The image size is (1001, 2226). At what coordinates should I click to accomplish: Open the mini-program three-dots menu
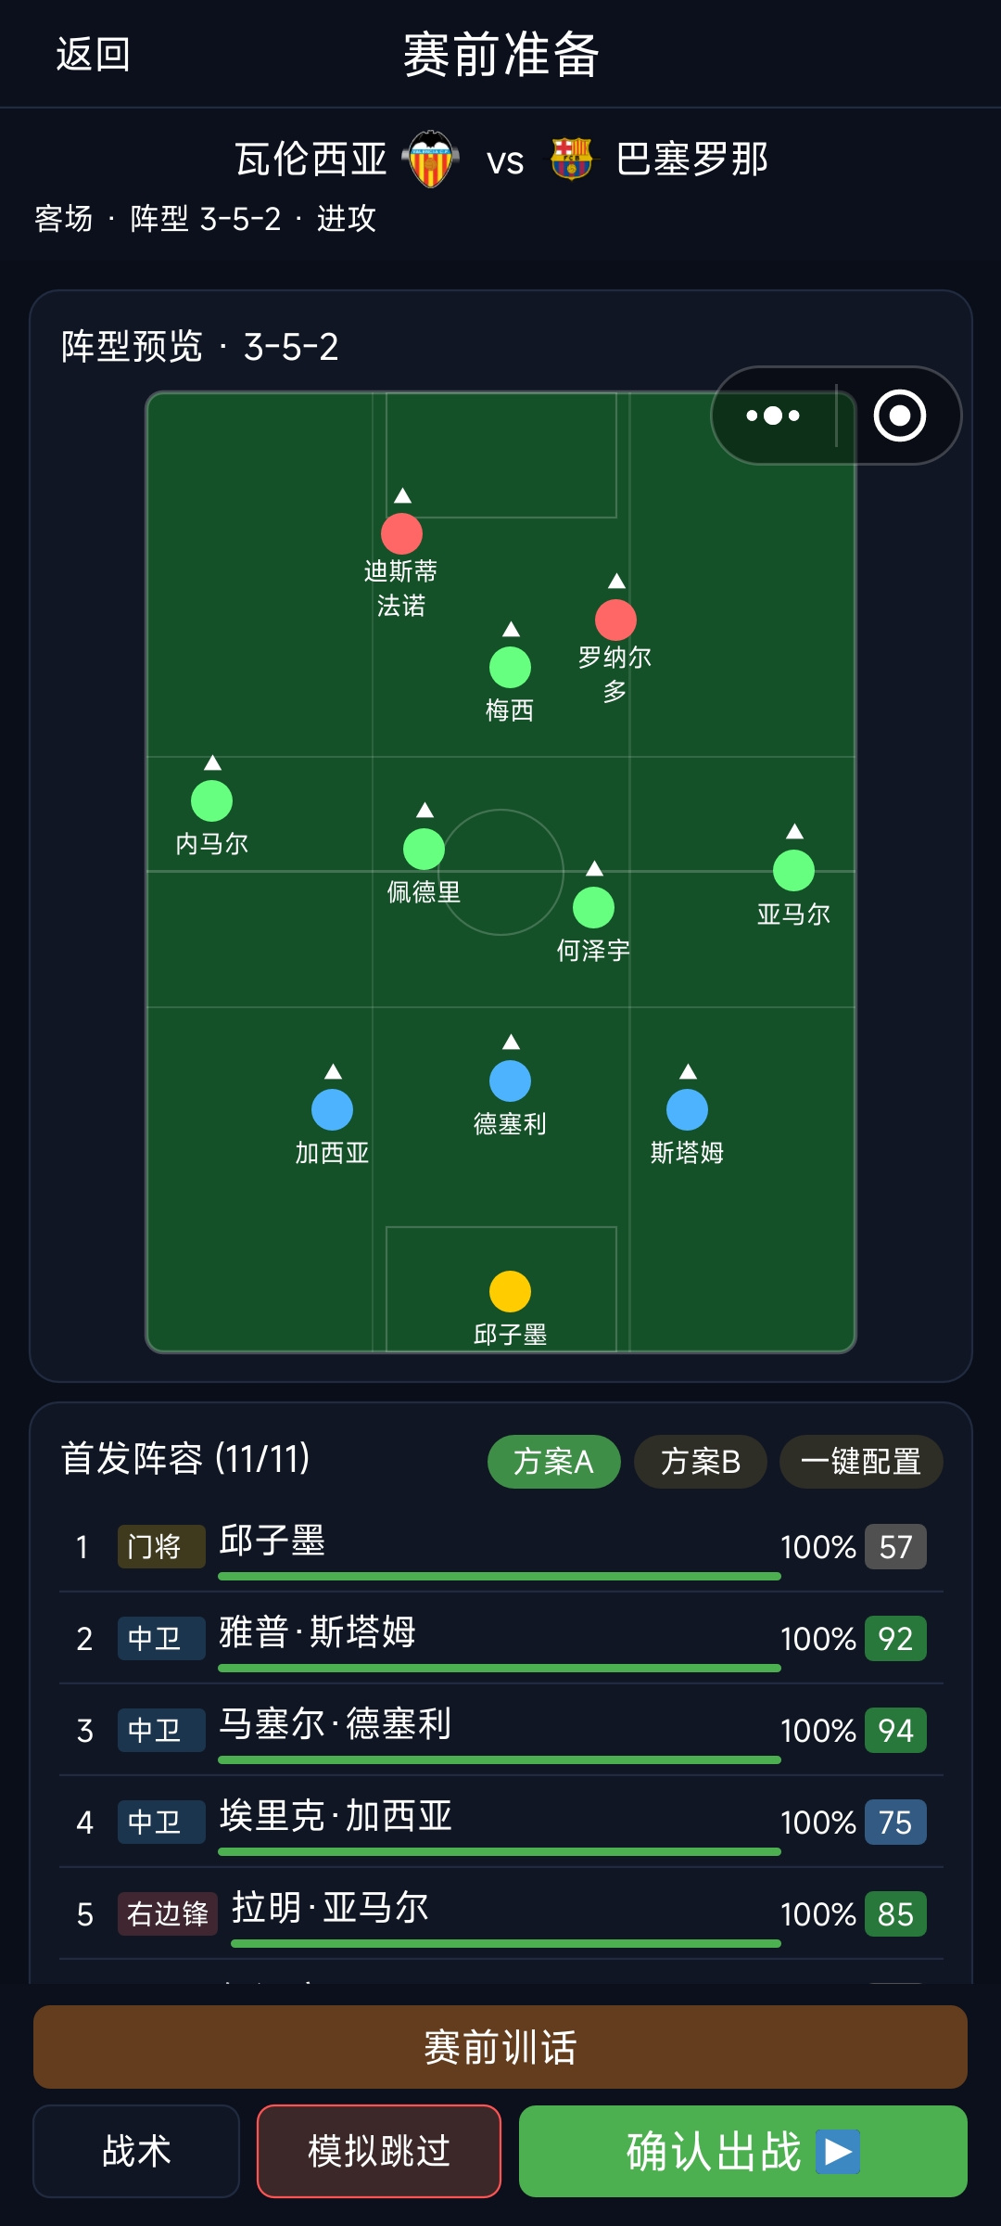click(773, 416)
